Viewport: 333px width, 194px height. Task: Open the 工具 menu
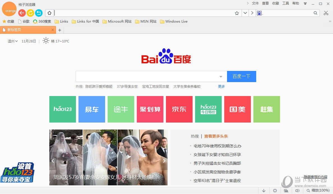tap(286, 3)
